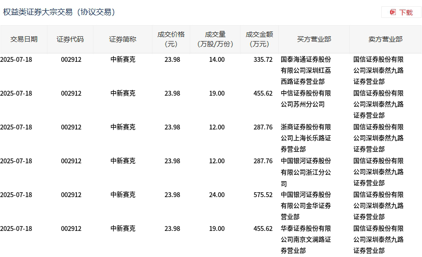The width and height of the screenshot is (422, 257).
Task: Click buyer 国泰海通证券 深圳红荔西路 cell
Action: 306,71
